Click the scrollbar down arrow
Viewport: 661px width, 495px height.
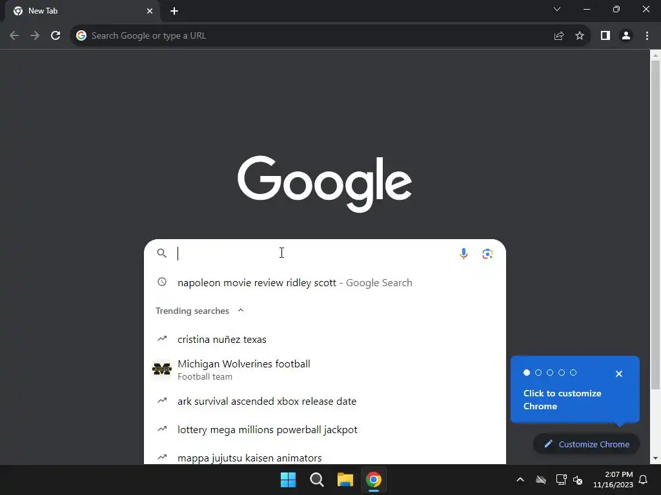tap(655, 458)
